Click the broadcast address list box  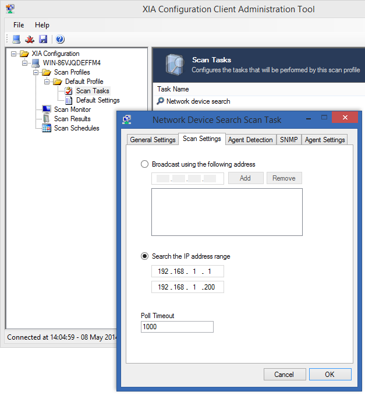227,212
